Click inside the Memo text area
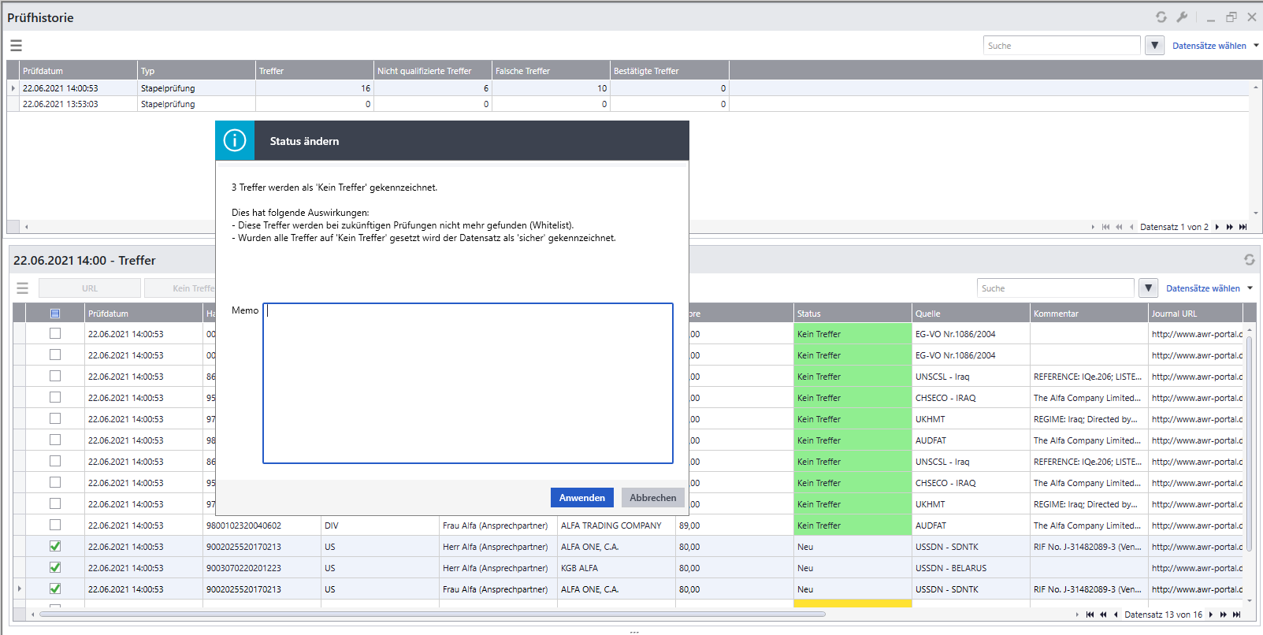 tap(467, 384)
